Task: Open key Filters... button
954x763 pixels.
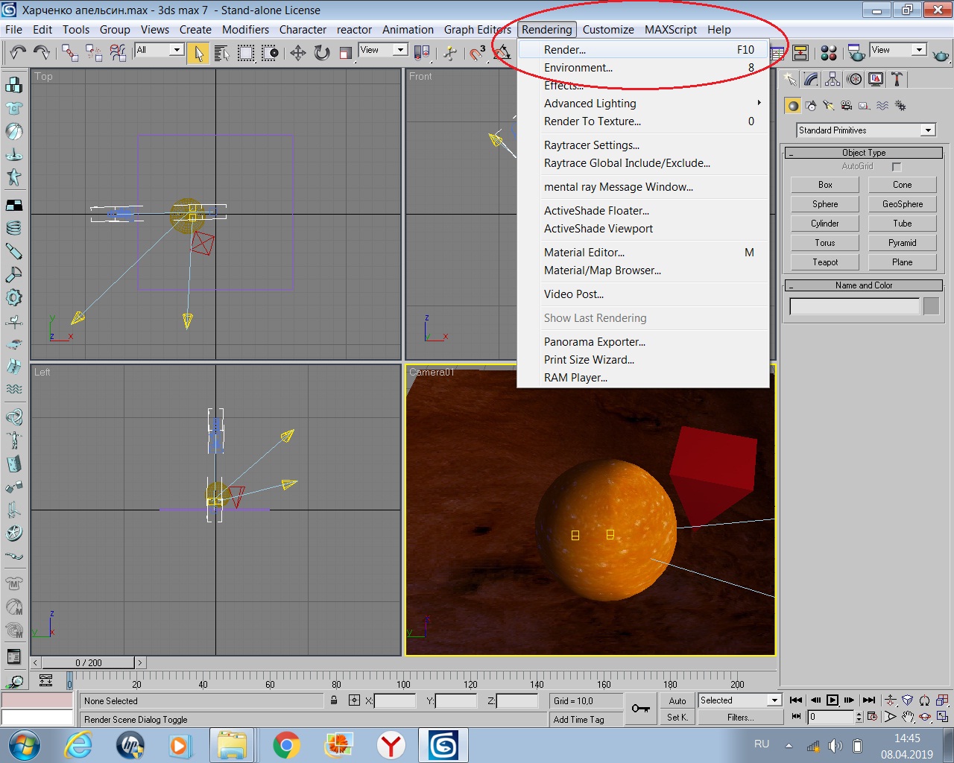Action: (x=740, y=718)
